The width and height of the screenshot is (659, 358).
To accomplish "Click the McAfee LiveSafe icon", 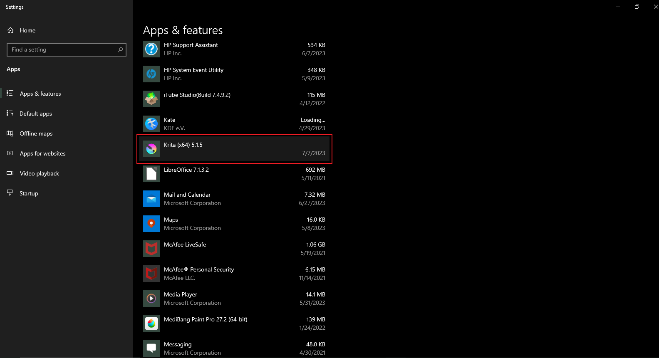I will point(151,249).
